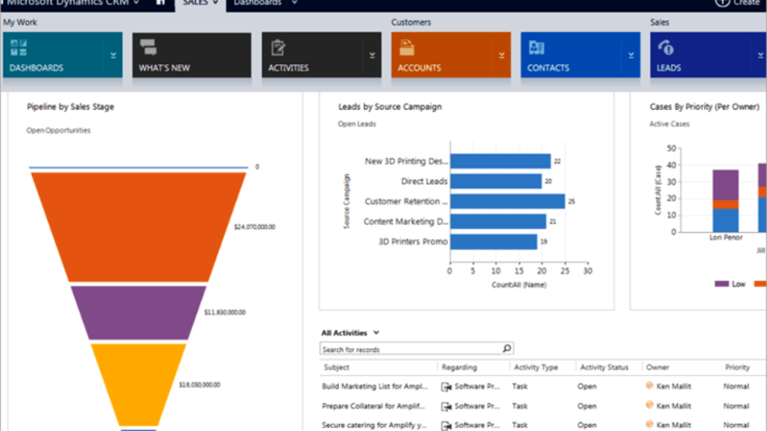767x431 pixels.
Task: Click the regarding icon for Prepare Collateral row
Action: coord(446,406)
